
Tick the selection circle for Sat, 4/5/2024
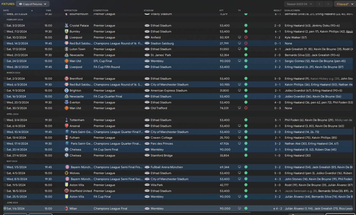pyautogui.click(x=5, y=173)
